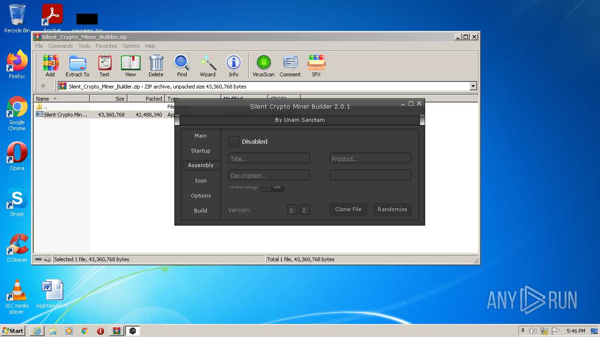Click the Extract To toolbar icon
Screen dimensions: 600x337
pos(77,66)
